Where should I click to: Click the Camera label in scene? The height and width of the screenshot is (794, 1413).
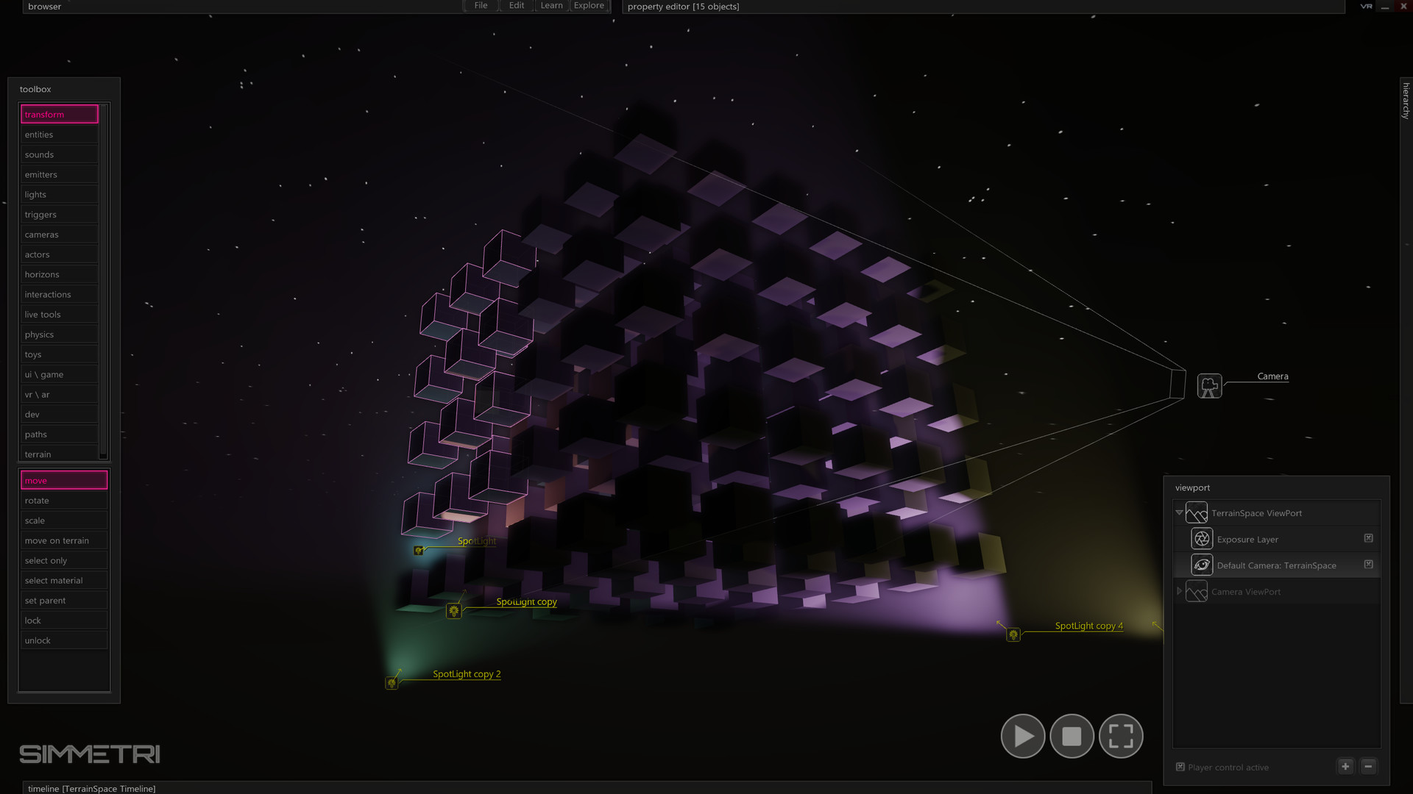pos(1272,376)
